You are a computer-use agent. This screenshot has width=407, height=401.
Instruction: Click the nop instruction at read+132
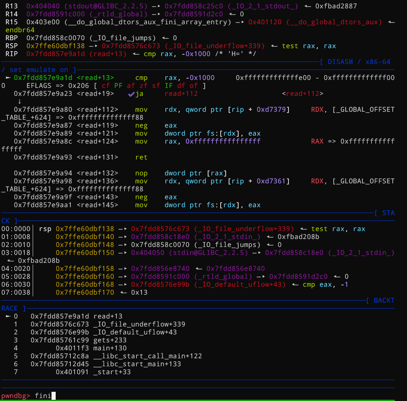tap(141, 173)
